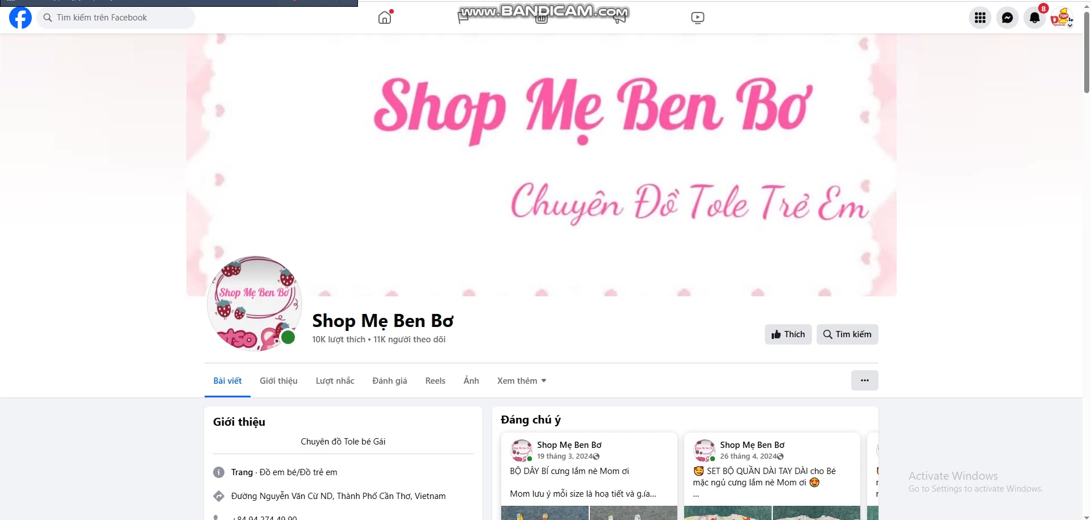
Task: Open the Home feed icon
Action: pyautogui.click(x=385, y=18)
